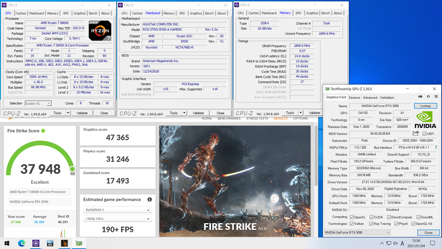The image size is (442, 249).
Task: Click the Graphics score value 47 365
Action: [117, 138]
